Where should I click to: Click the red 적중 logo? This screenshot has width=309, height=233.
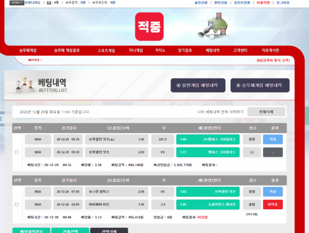[149, 27]
